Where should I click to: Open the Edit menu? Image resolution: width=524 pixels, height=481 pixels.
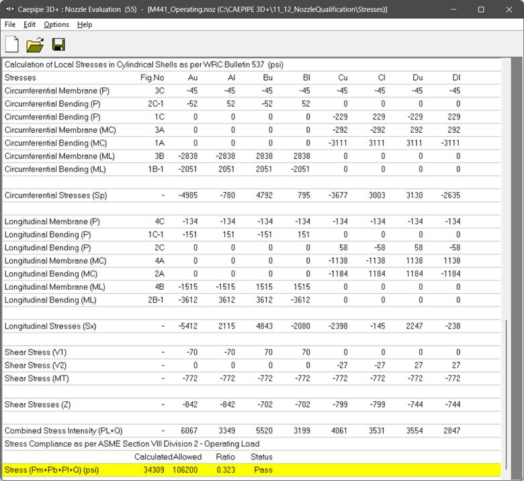pos(30,25)
